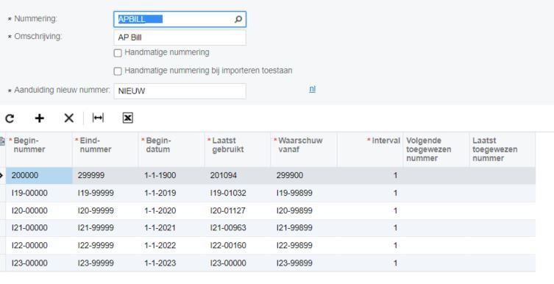Tick Handmatige nummering bij importeren toestaan
The height and width of the screenshot is (284, 554).
[118, 71]
